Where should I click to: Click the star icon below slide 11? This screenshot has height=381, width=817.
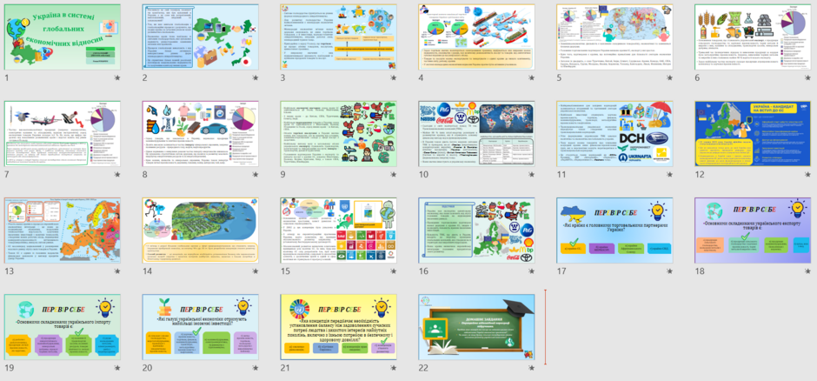click(669, 175)
